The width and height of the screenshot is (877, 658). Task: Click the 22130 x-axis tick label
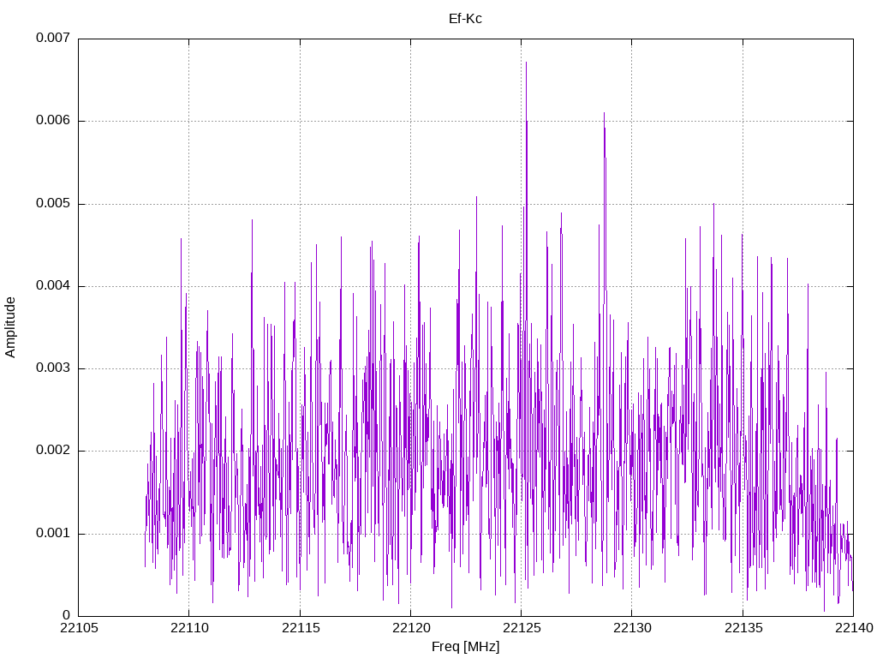click(632, 628)
